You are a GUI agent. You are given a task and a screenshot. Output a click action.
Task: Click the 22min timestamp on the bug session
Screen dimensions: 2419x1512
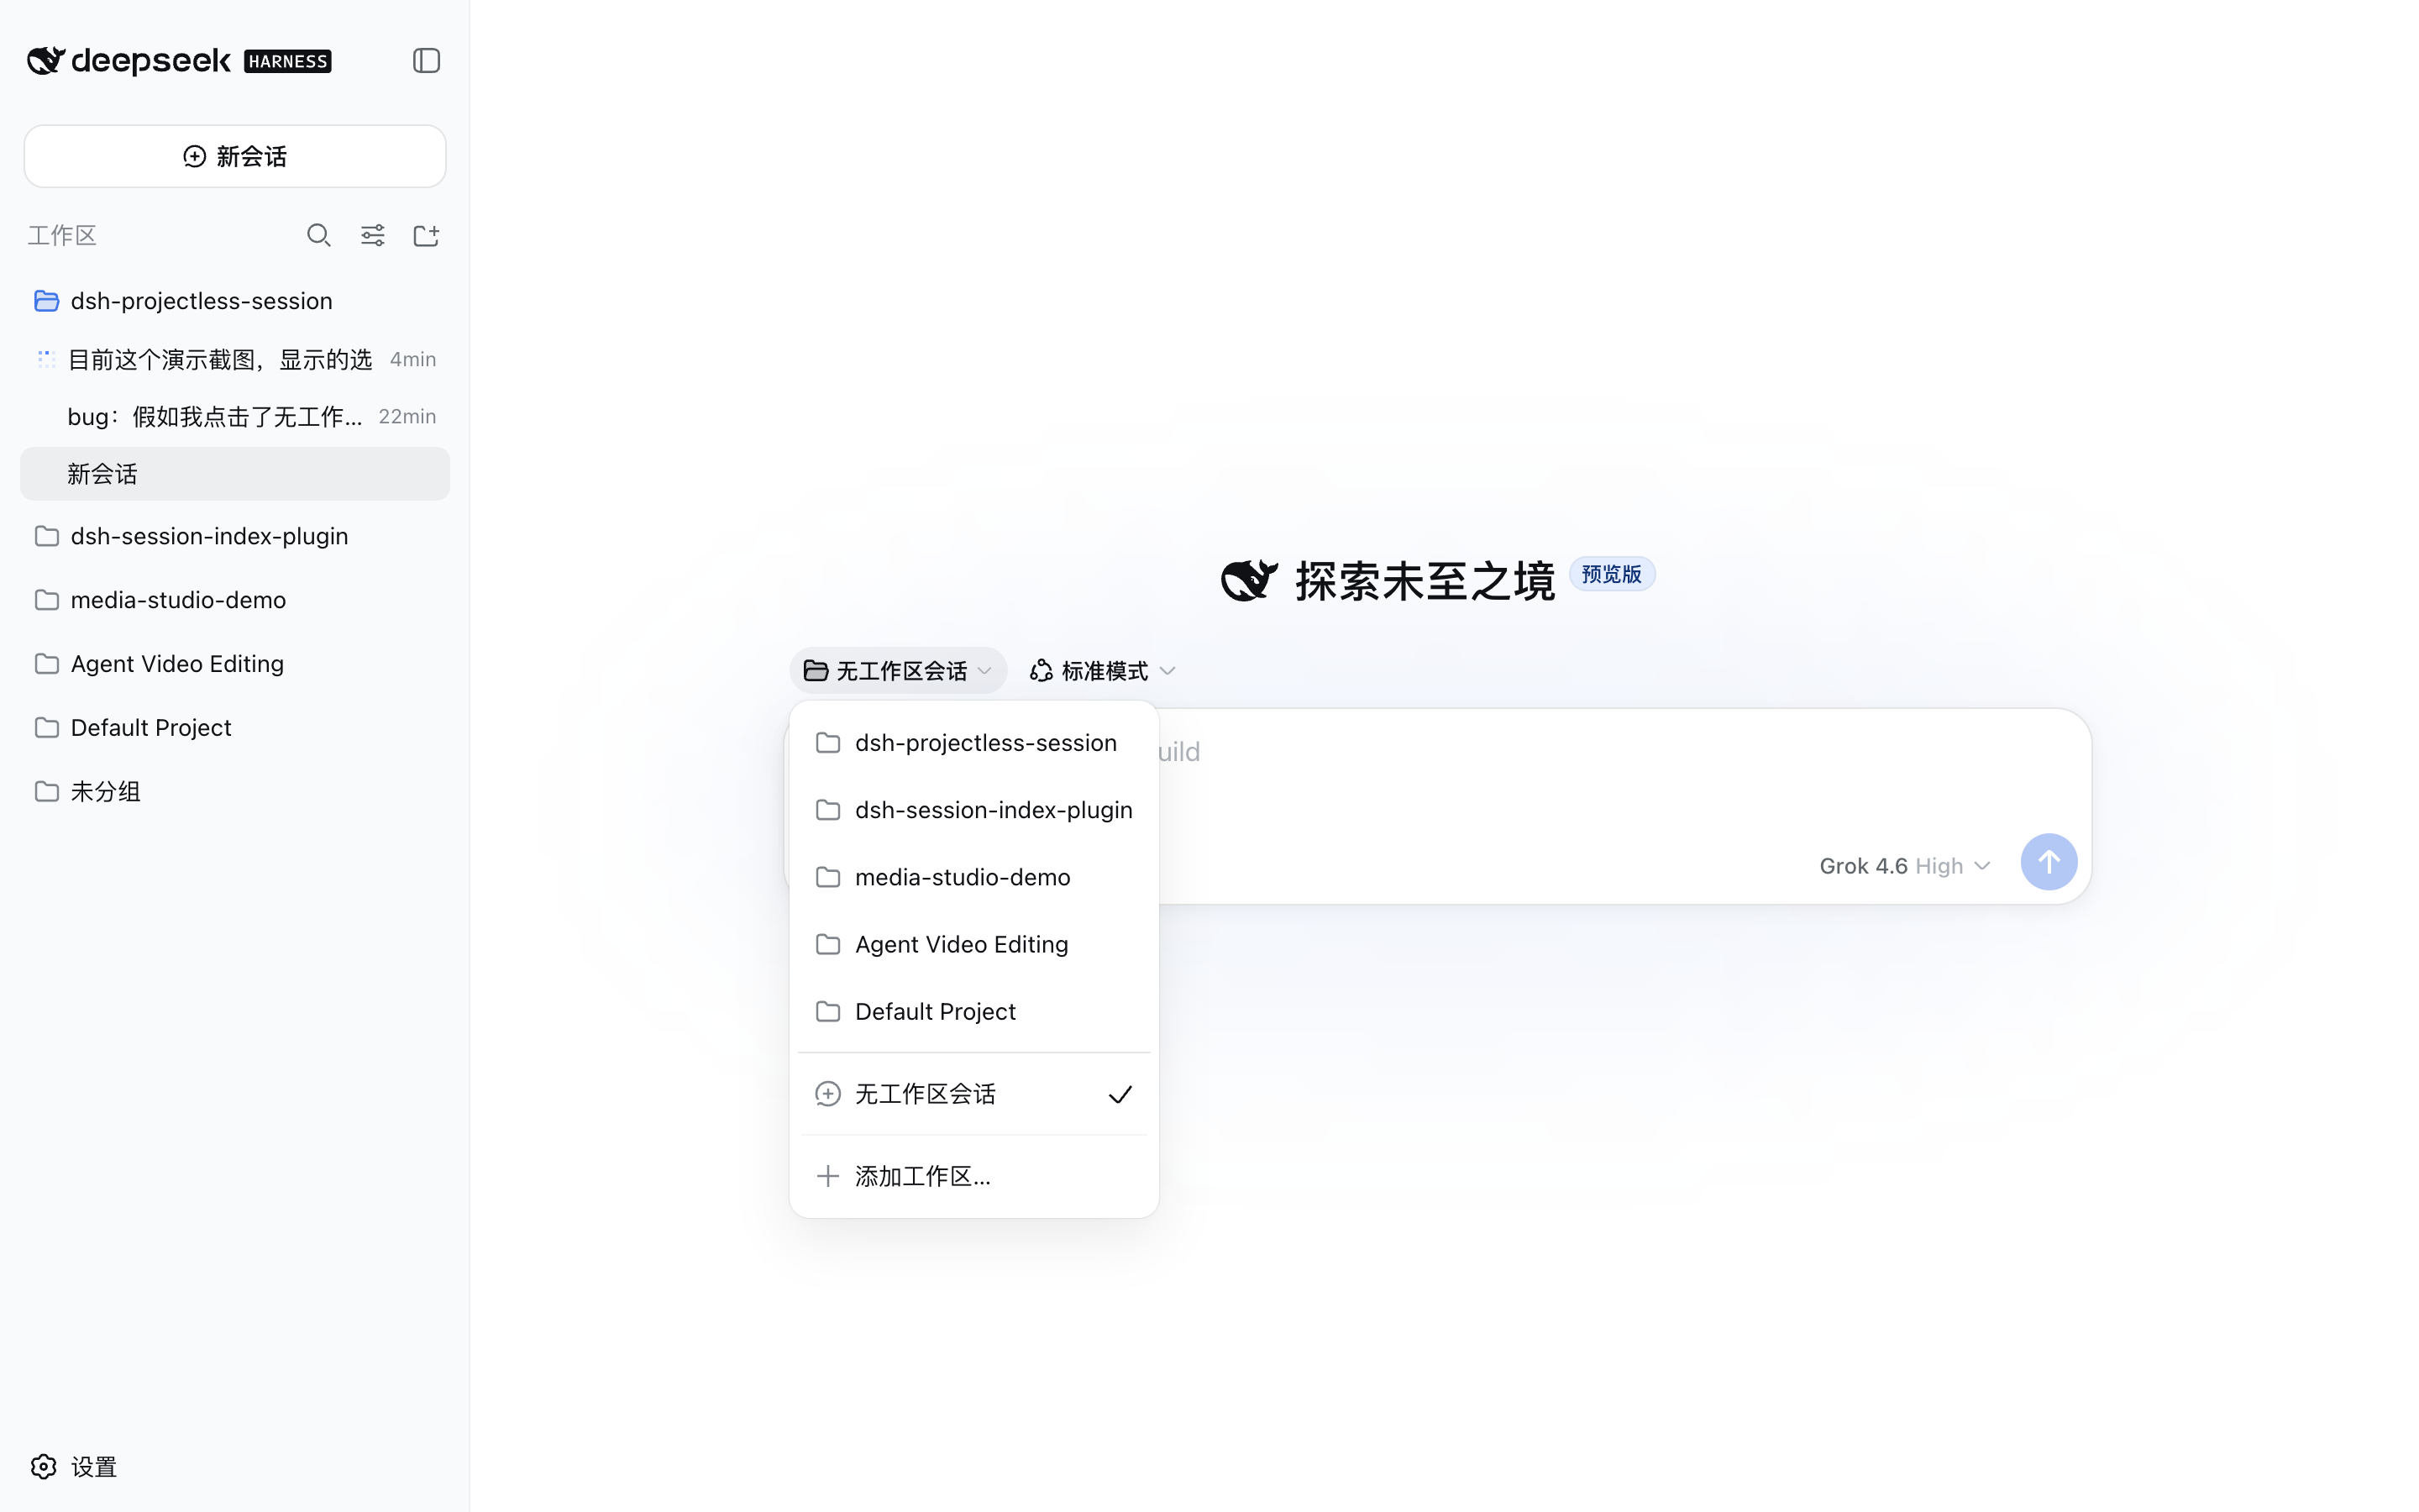pos(407,416)
